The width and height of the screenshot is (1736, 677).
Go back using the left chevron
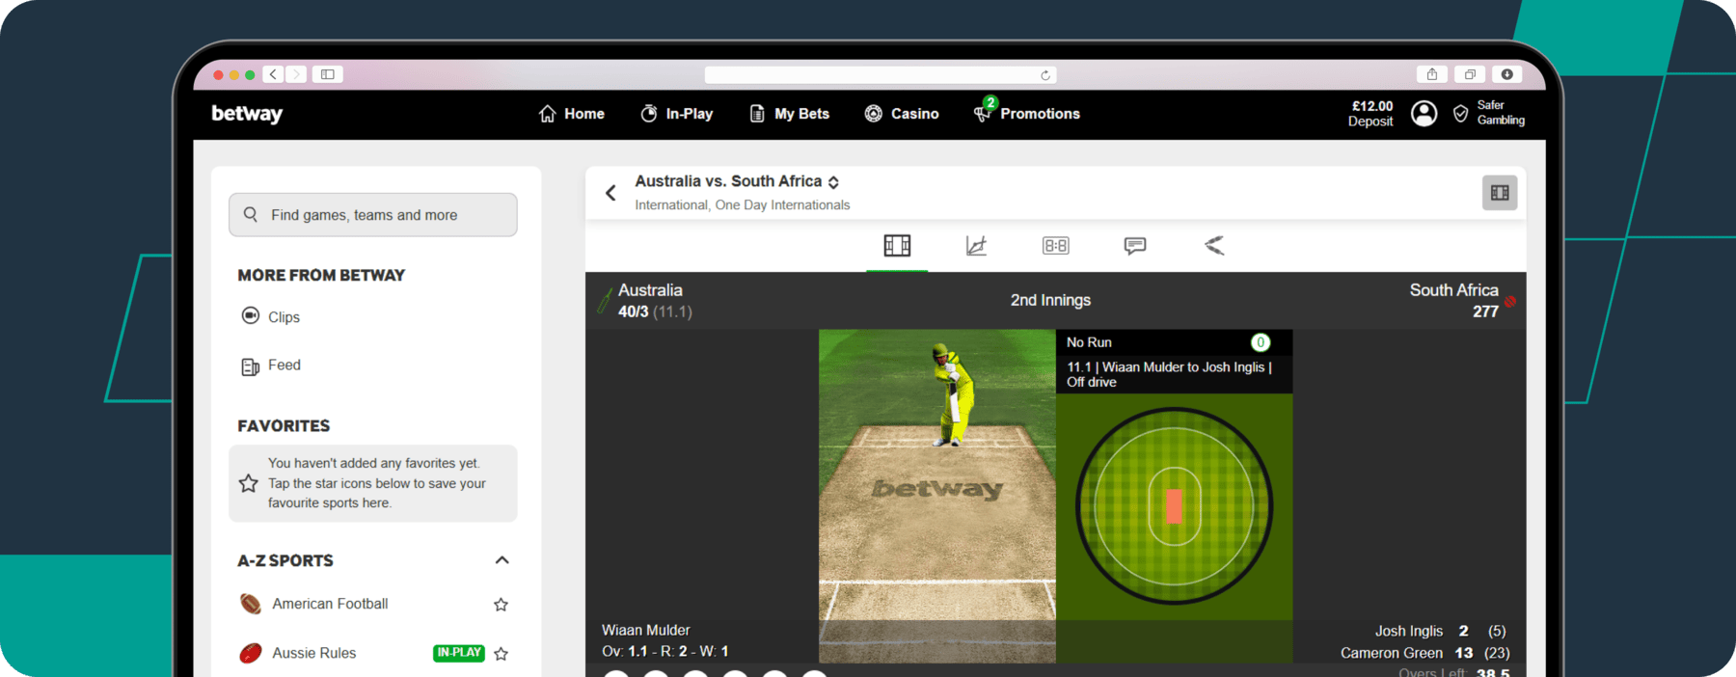pyautogui.click(x=610, y=193)
